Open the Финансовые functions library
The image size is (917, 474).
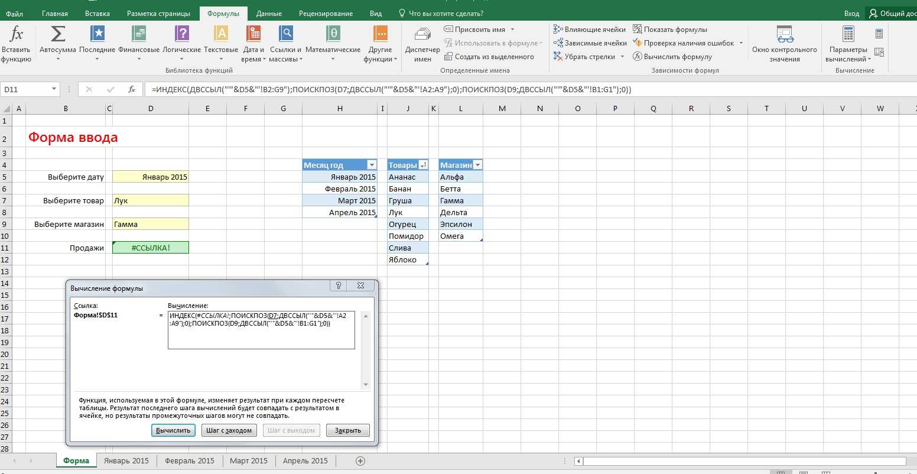[x=139, y=44]
